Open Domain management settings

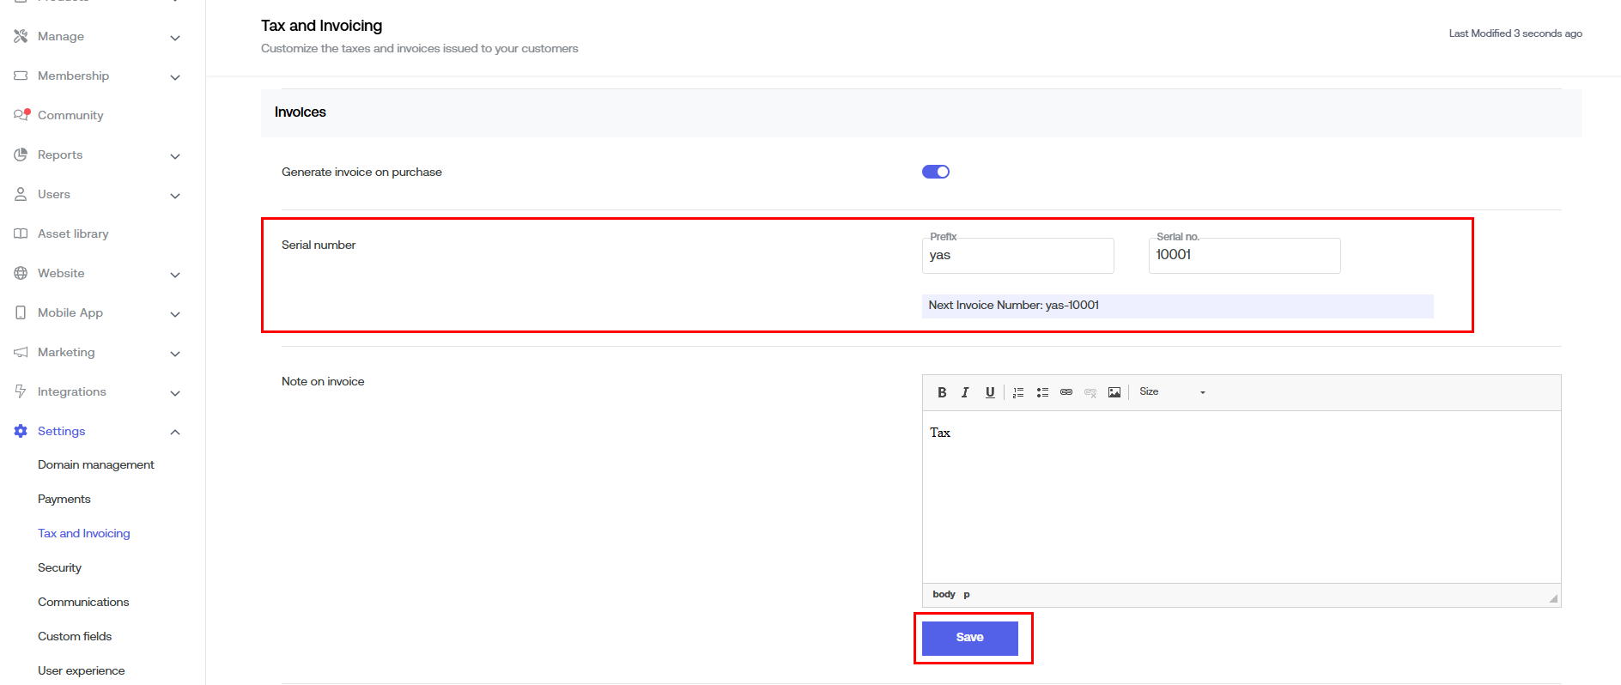(96, 464)
